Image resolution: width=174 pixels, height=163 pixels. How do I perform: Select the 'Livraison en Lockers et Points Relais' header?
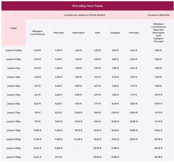coord(85,15)
